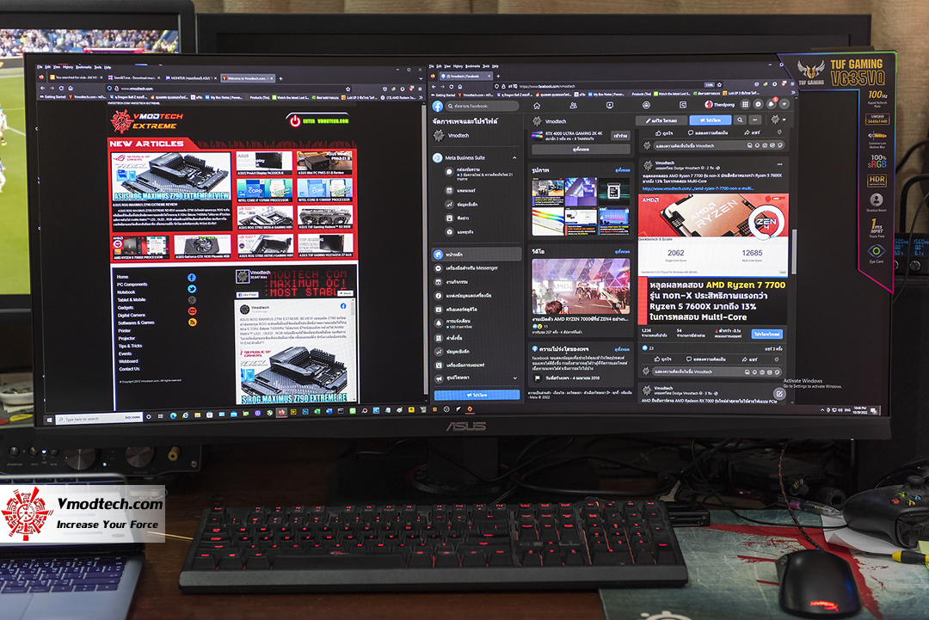Click the see-all link in the photos section

click(622, 170)
